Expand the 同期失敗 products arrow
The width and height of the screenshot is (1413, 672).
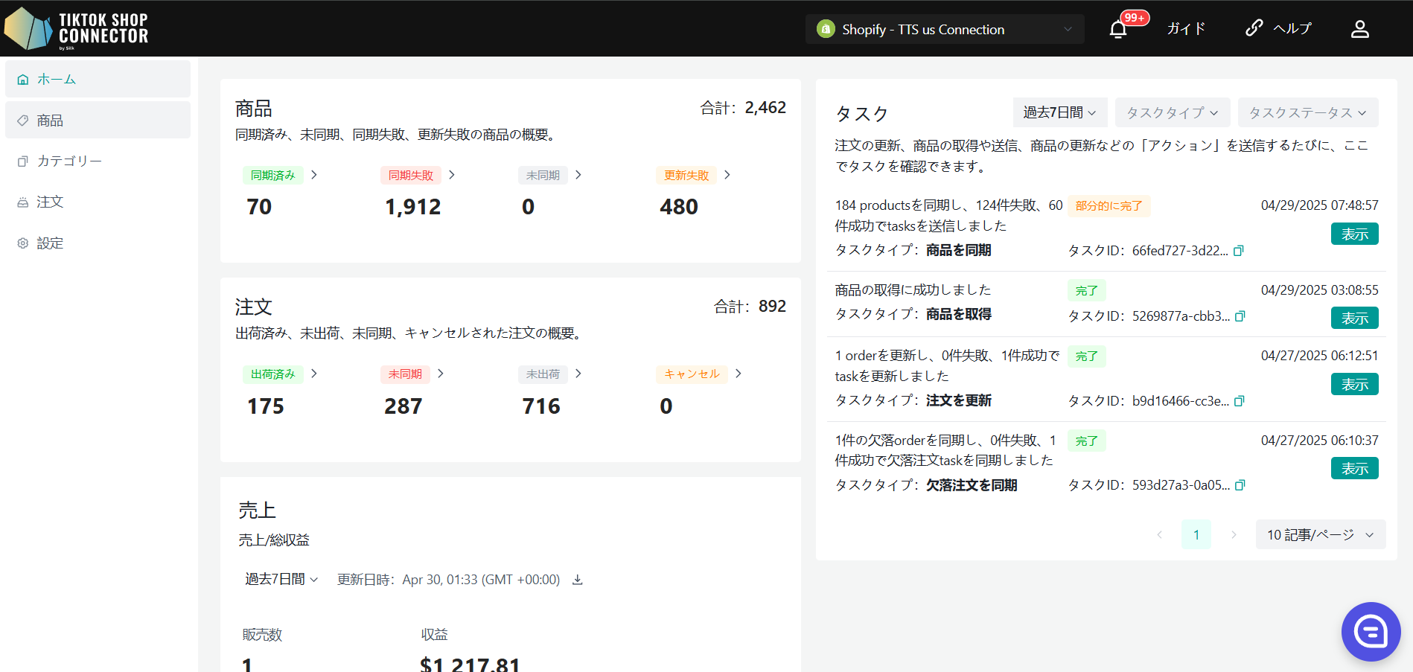pyautogui.click(x=452, y=175)
